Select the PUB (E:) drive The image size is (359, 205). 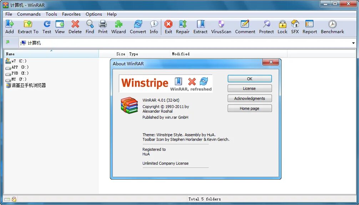pos(17,73)
